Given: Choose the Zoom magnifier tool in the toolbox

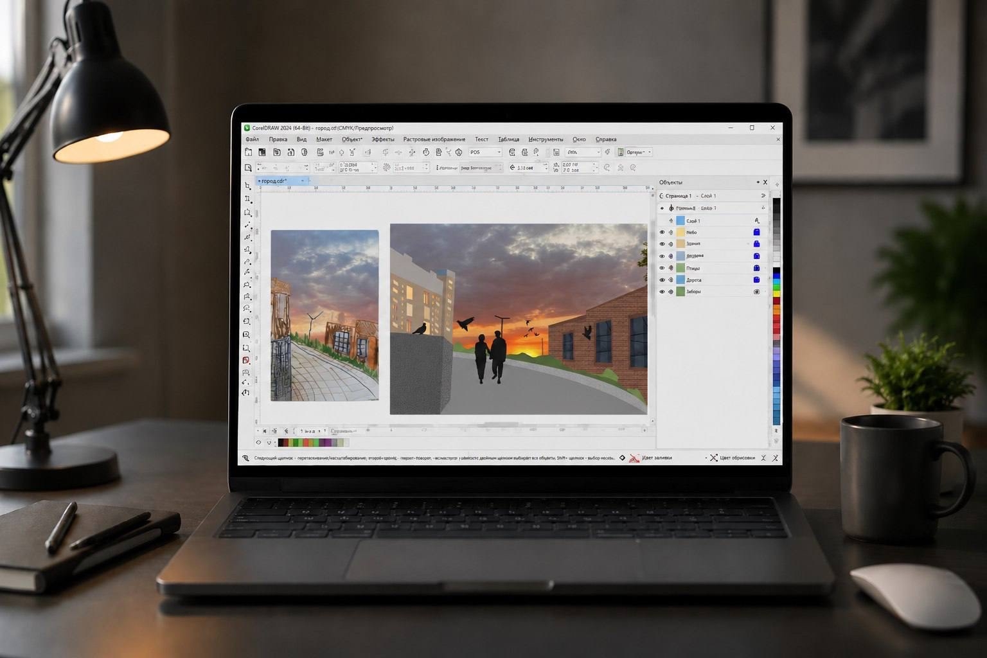Looking at the screenshot, I should [x=246, y=335].
